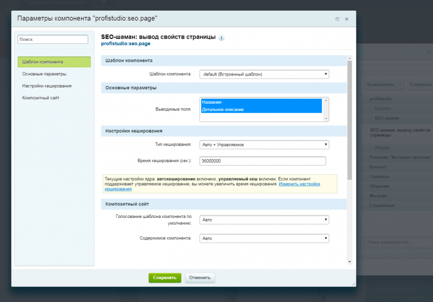Click the Время кеширования input field
Screen dimensions: 433x302
(263, 161)
